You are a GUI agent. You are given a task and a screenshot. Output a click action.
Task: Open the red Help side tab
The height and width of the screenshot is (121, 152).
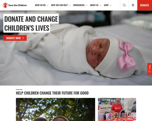point(150,69)
